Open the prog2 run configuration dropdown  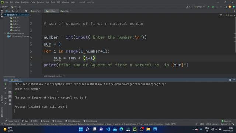(199, 7)
